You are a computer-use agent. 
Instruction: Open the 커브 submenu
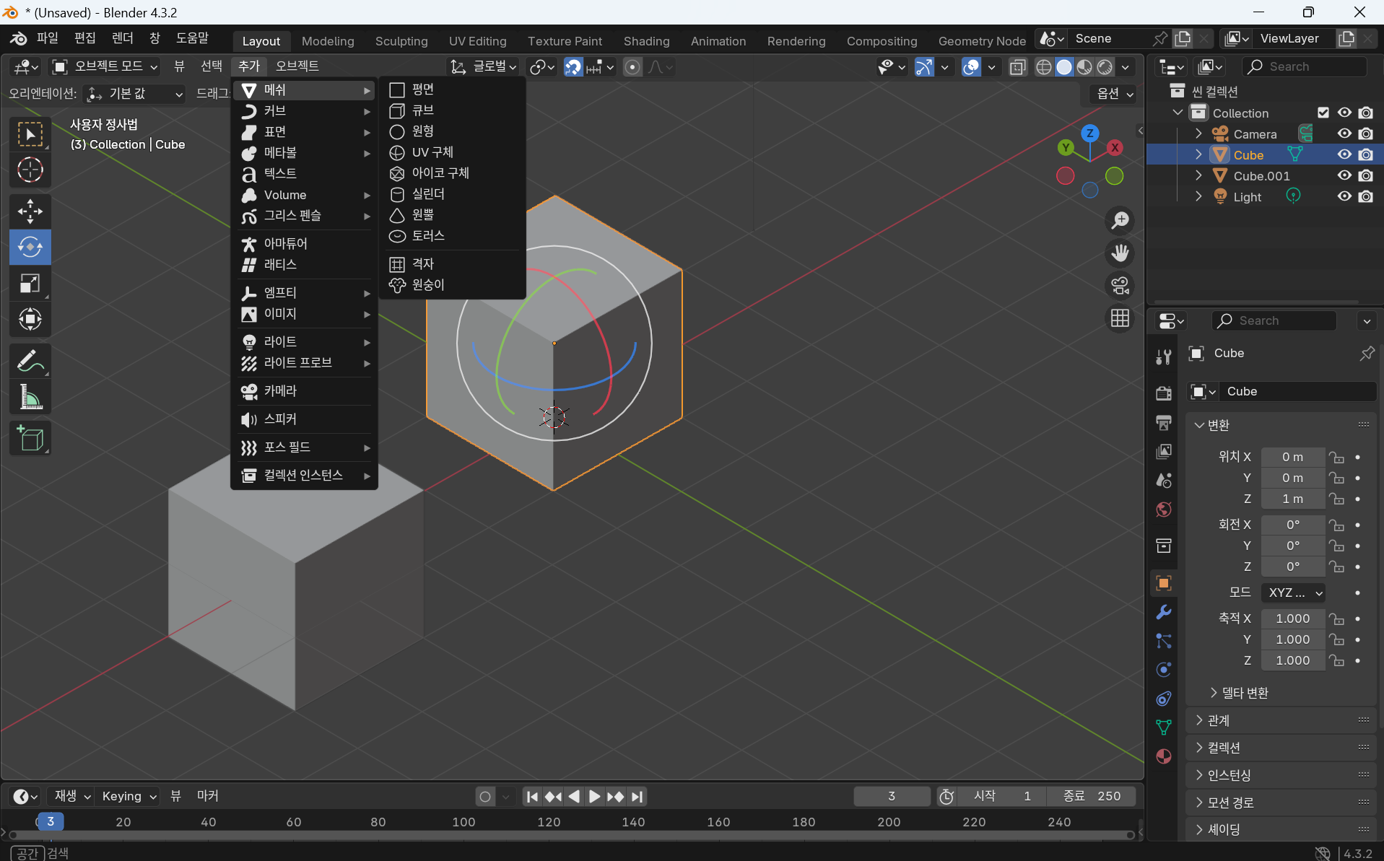click(305, 111)
